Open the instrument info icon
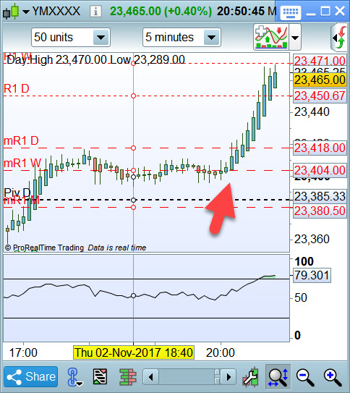The width and height of the screenshot is (350, 393). click(95, 12)
